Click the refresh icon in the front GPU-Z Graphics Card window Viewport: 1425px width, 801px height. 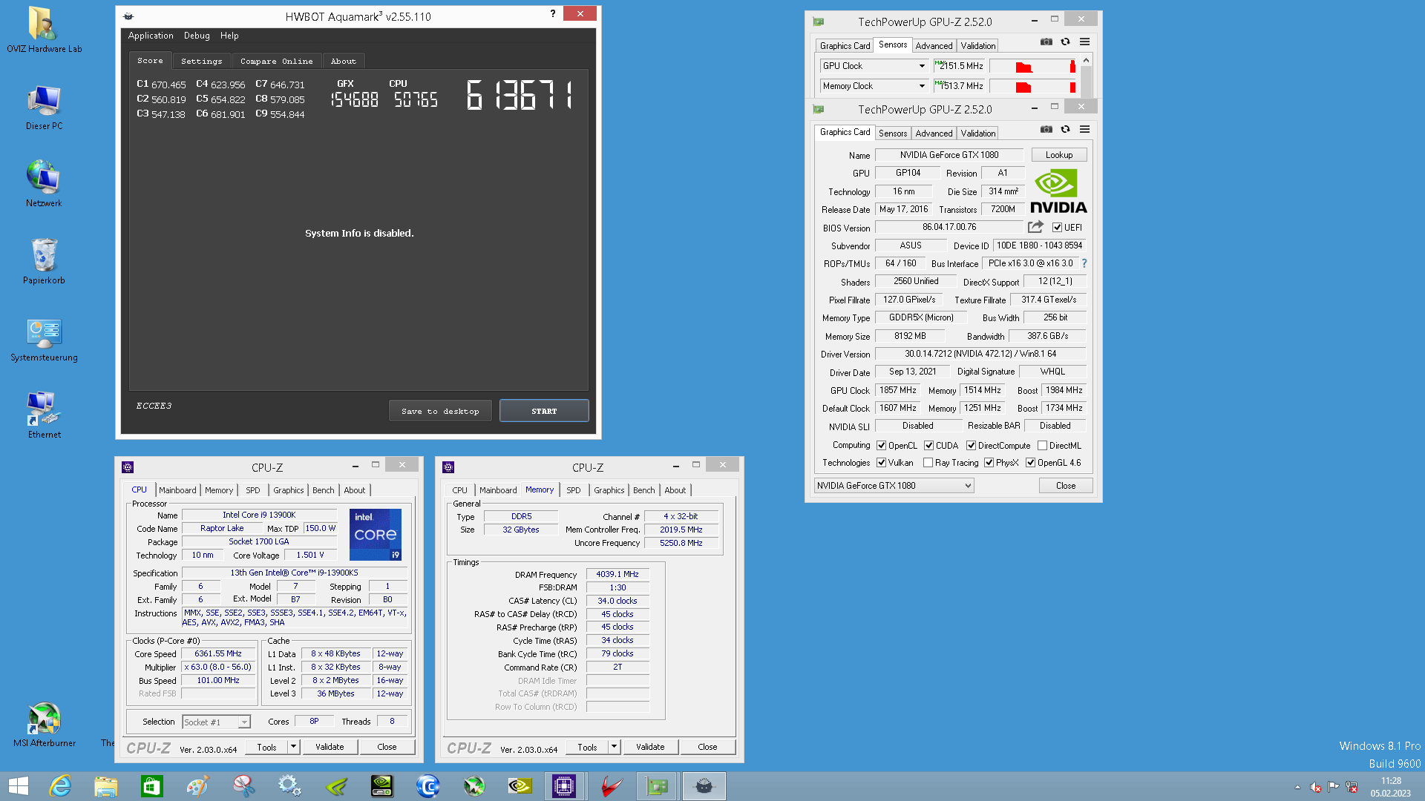tap(1065, 129)
